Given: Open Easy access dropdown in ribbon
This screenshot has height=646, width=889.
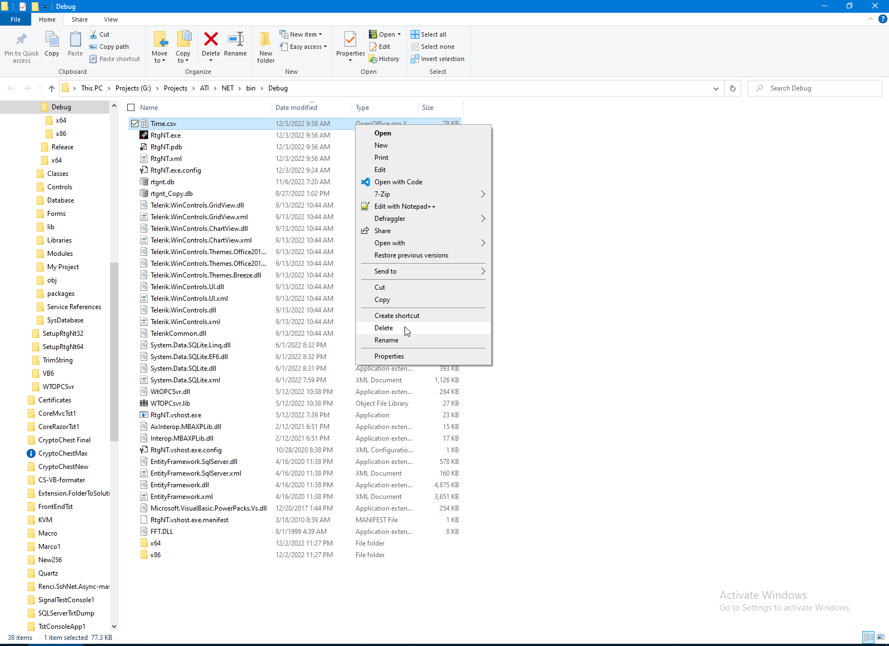Looking at the screenshot, I should click(303, 47).
